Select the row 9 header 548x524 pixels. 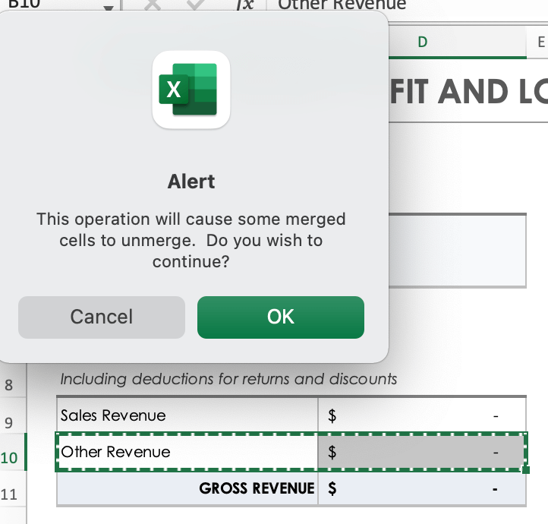click(x=10, y=421)
